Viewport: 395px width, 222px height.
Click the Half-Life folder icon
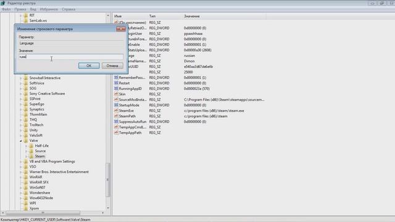31,146
